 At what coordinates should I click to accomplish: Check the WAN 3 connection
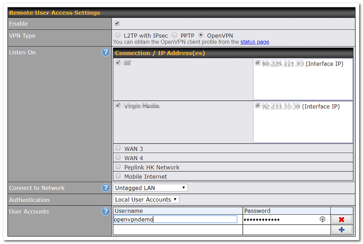[x=118, y=148]
